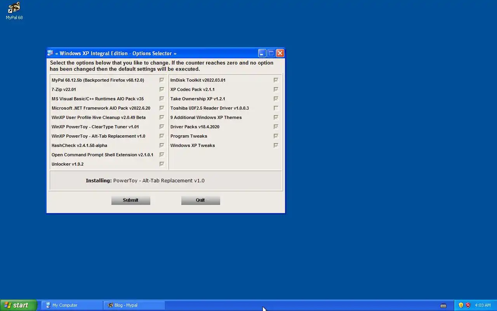Switch to the My Computer taskbar button
Image resolution: width=497 pixels, height=311 pixels.
pyautogui.click(x=72, y=305)
